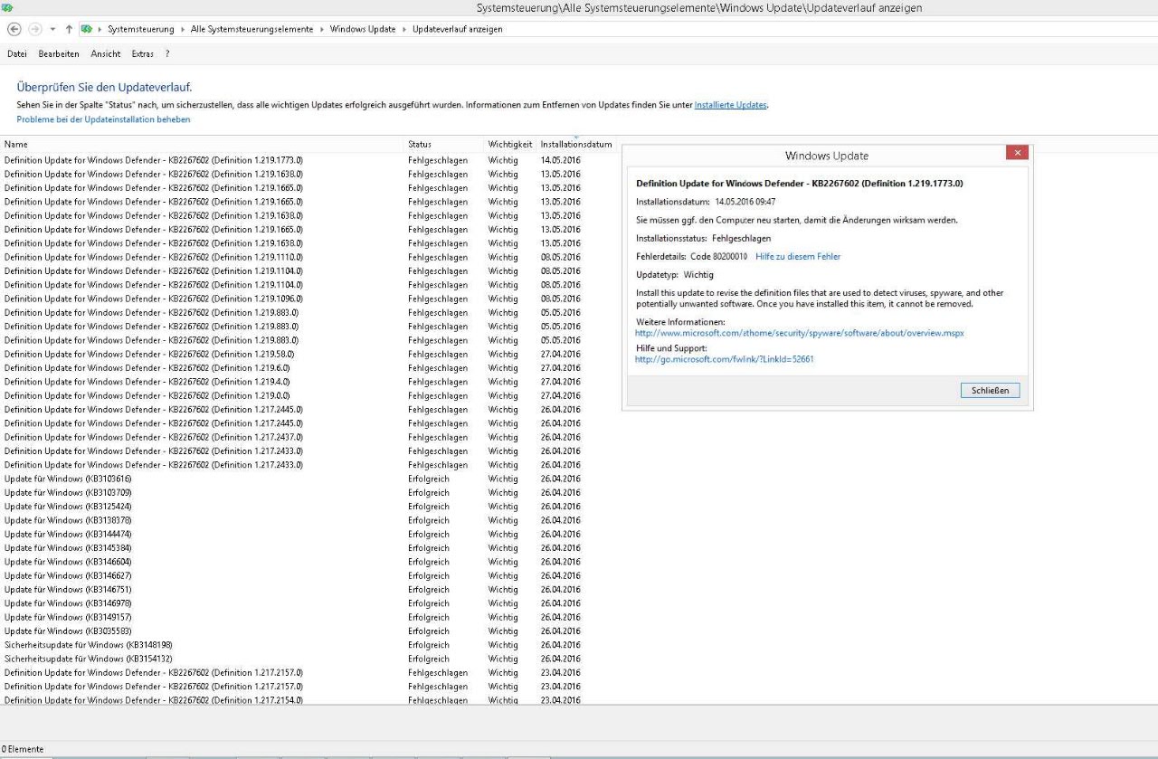The width and height of the screenshot is (1158, 759).
Task: Select Update für Windows (KB3146751) row
Action: [292, 590]
